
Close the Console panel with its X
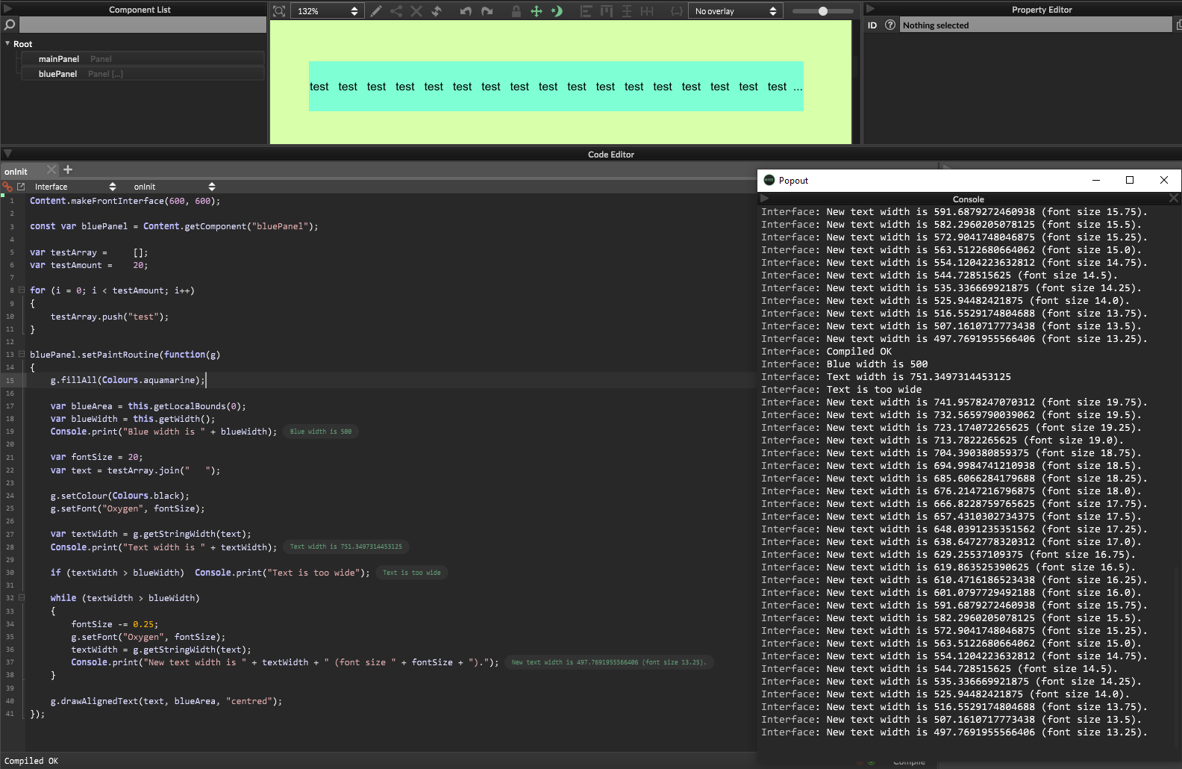[x=1173, y=198]
